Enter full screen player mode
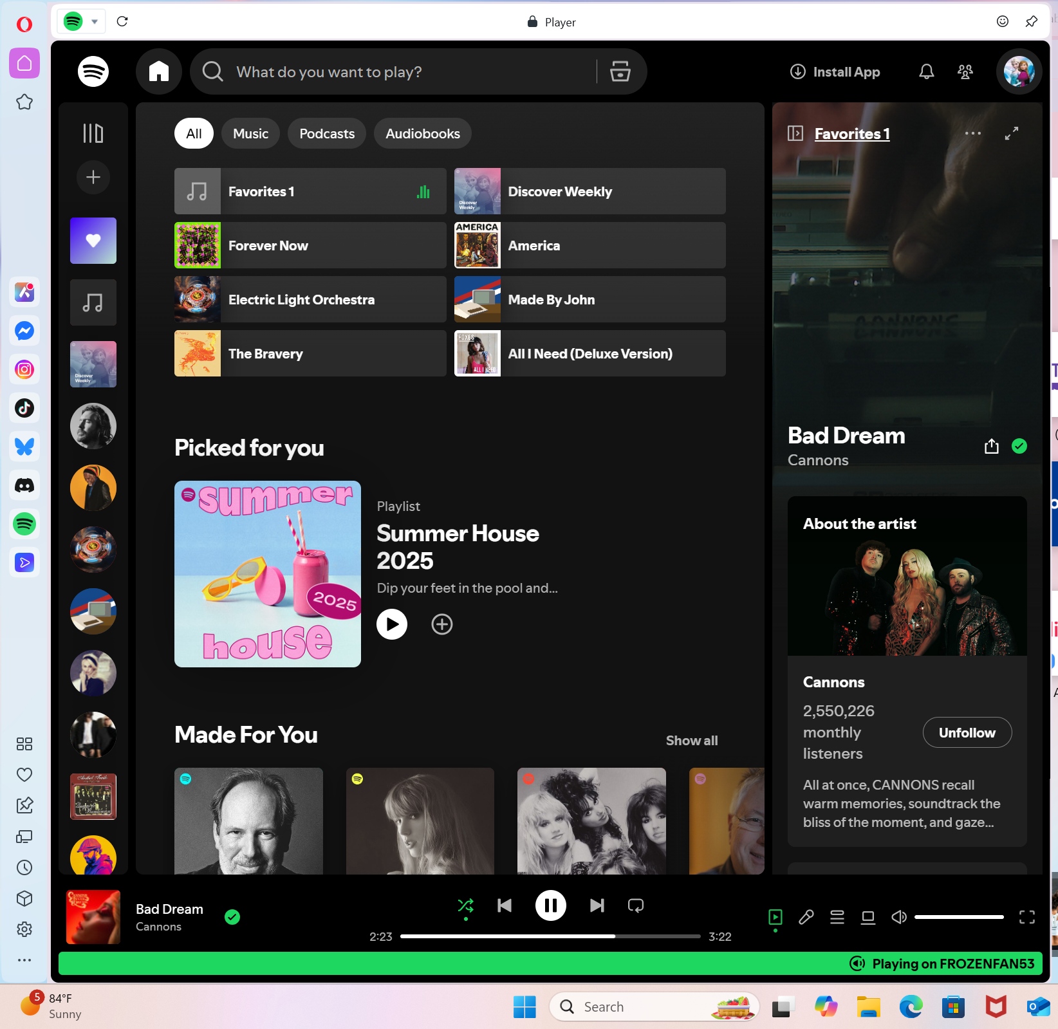The image size is (1058, 1029). click(x=1027, y=917)
